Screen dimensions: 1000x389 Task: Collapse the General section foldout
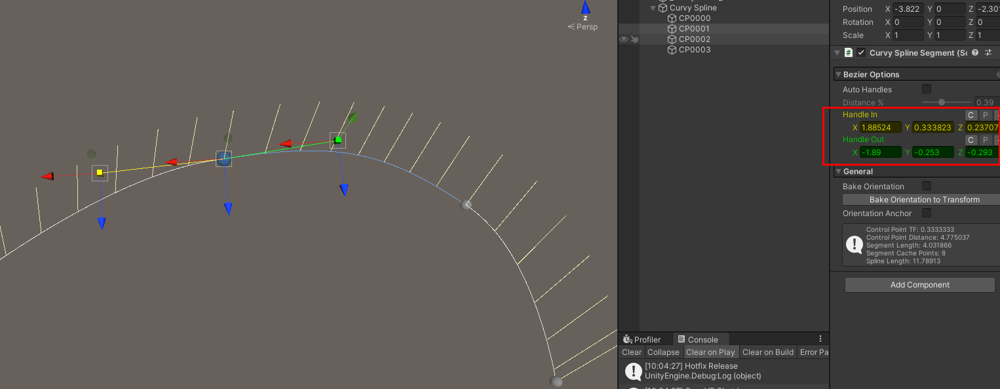coord(838,171)
